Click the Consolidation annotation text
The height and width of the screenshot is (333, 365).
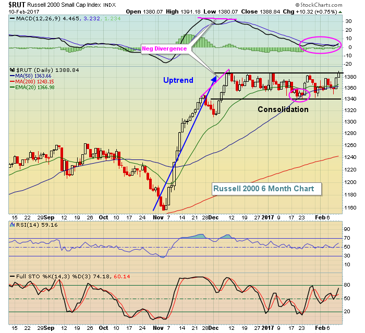click(283, 109)
